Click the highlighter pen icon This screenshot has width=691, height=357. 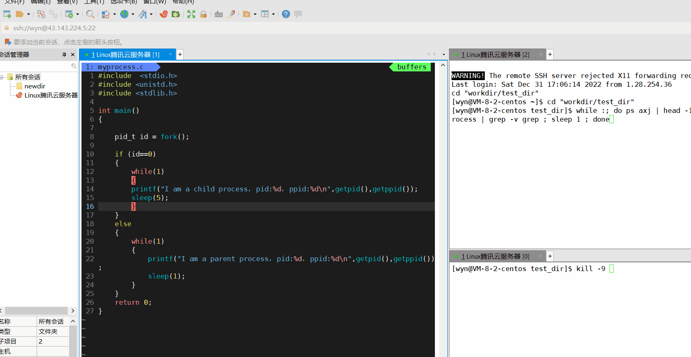[231, 14]
